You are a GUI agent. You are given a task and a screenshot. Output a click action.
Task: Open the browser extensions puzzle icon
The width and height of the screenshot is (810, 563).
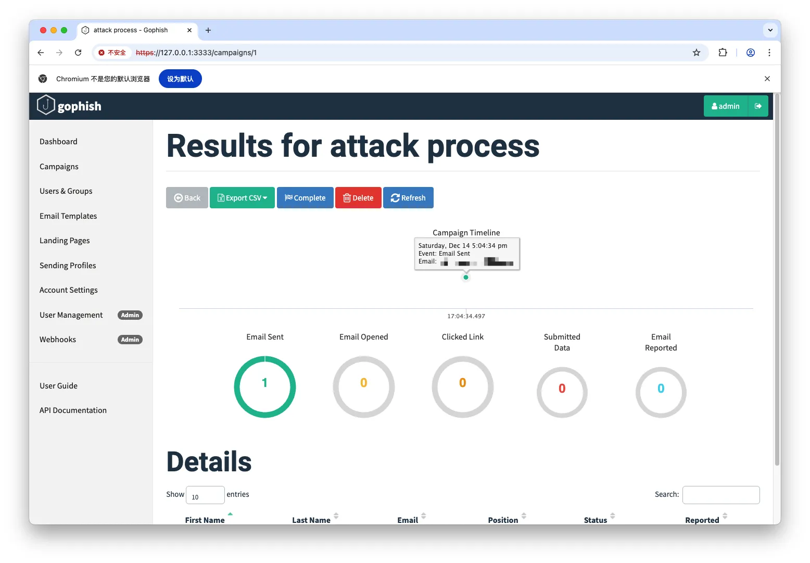click(723, 53)
